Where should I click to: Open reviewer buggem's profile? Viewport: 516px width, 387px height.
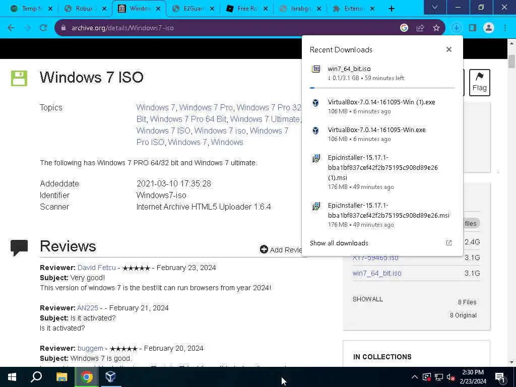tap(90, 348)
